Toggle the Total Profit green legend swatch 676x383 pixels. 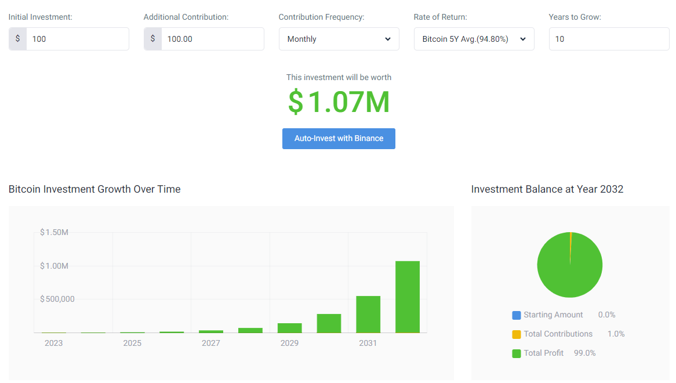pyautogui.click(x=517, y=353)
